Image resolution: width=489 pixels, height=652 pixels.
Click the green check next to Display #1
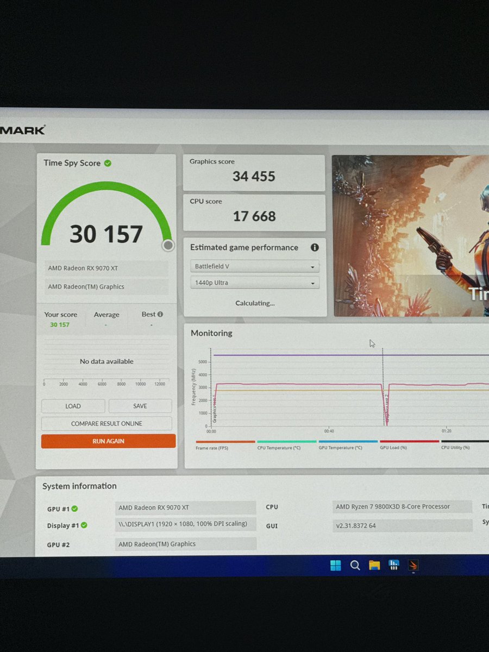tap(84, 525)
